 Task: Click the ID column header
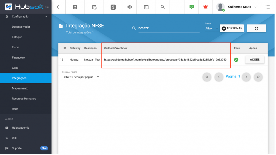pos(65,48)
